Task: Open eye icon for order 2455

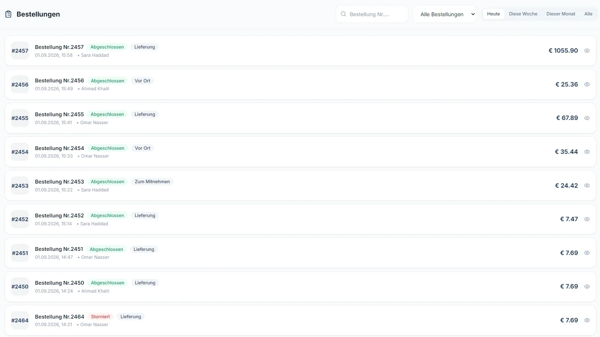Action: point(587,118)
